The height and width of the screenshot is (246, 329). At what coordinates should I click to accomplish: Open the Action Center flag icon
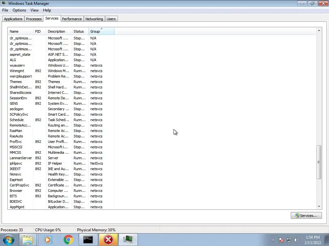pyautogui.click(x=281, y=240)
